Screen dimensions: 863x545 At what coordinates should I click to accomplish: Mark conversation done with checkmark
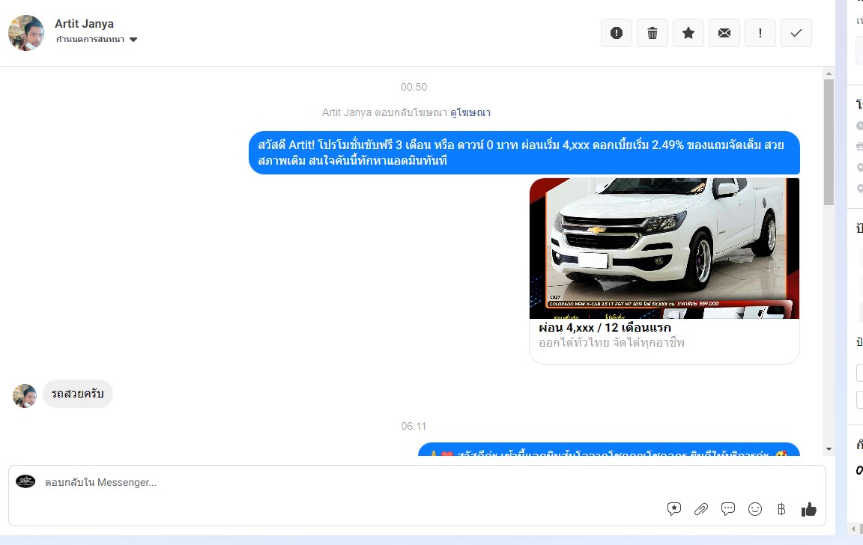796,33
